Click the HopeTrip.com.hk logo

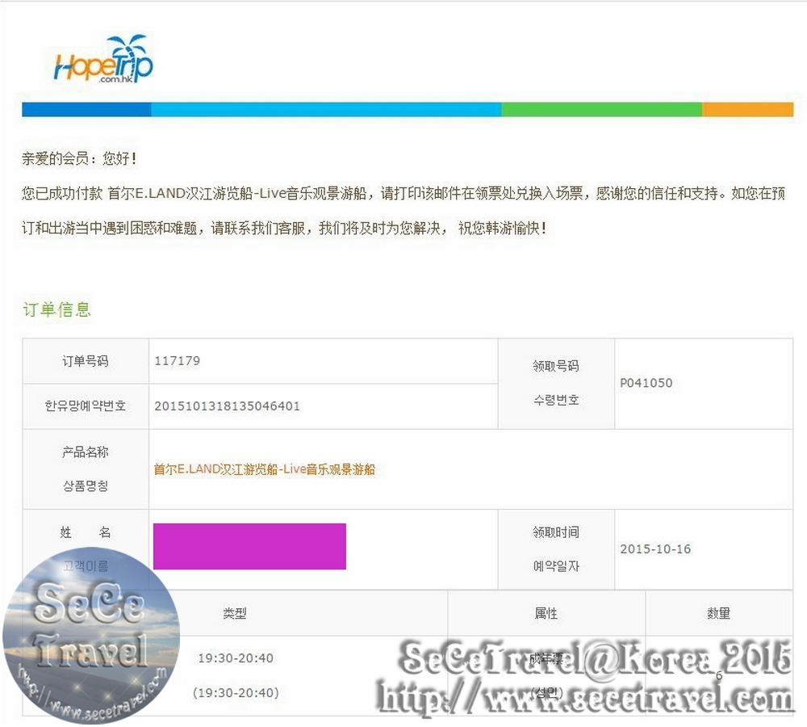[x=103, y=59]
